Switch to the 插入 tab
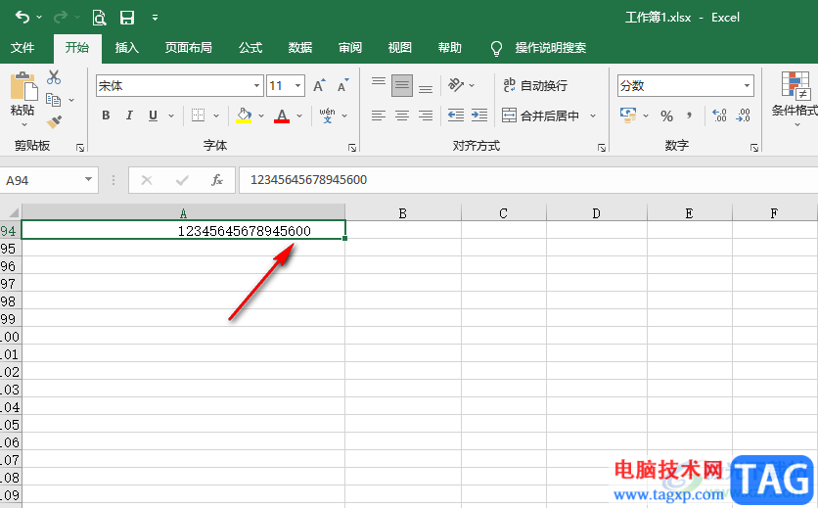This screenshot has width=818, height=508. pyautogui.click(x=127, y=48)
